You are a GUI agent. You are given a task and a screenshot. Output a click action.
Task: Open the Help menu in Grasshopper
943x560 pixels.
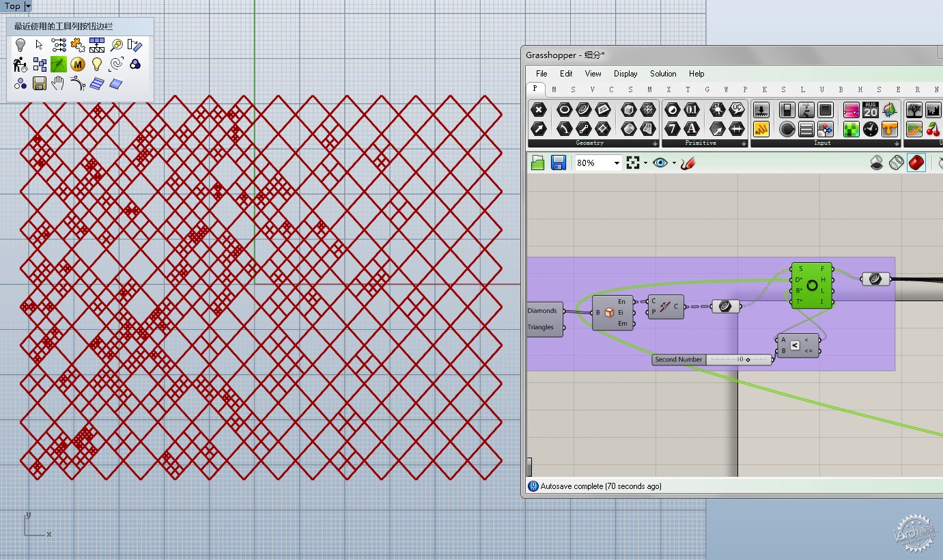(696, 74)
